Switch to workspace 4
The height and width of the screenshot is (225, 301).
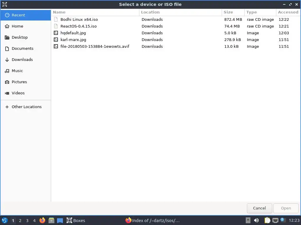pos(34,221)
